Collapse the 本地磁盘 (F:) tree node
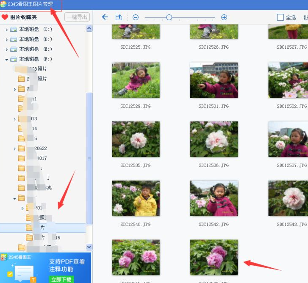 pos(7,59)
